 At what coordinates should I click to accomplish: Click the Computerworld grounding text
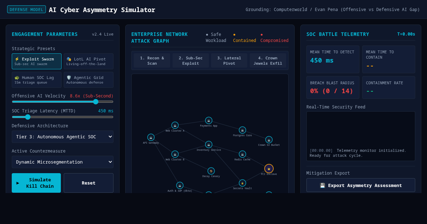pos(333,10)
